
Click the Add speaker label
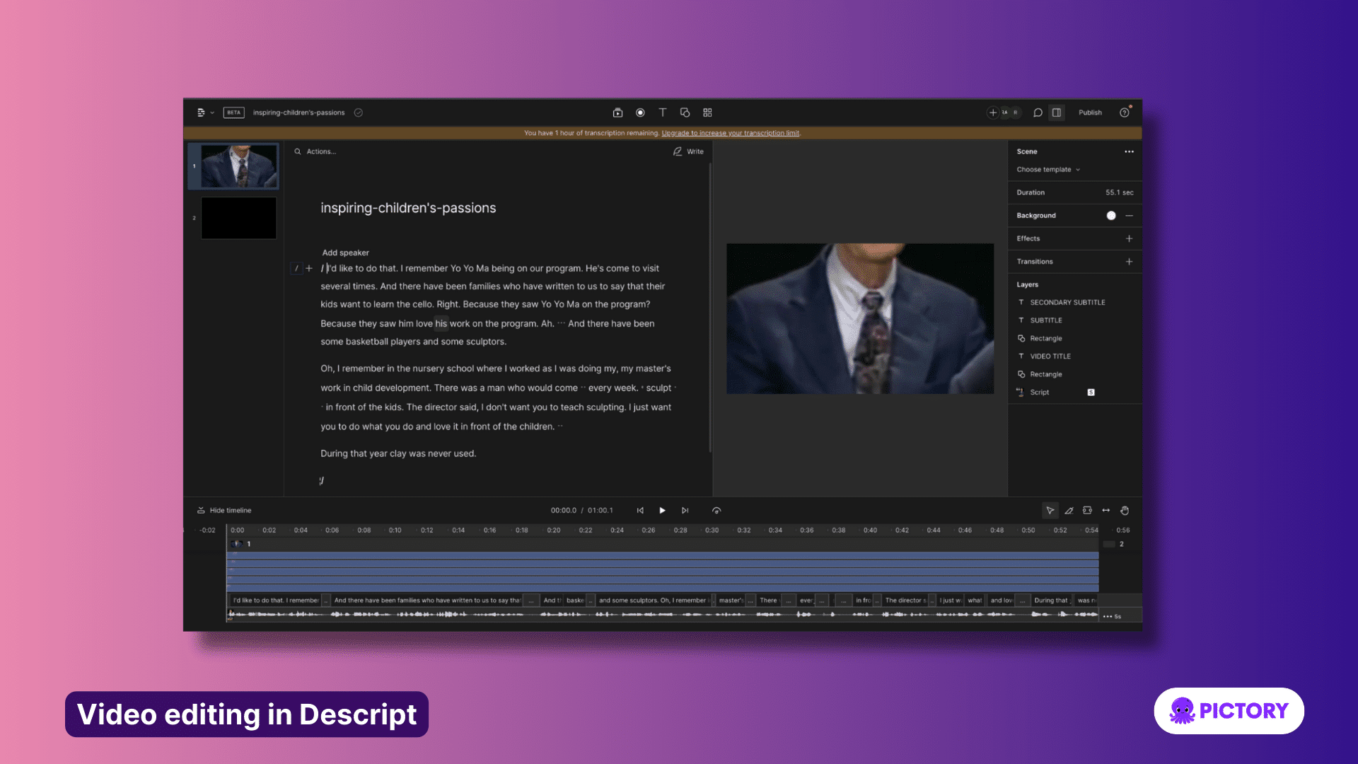pos(345,253)
